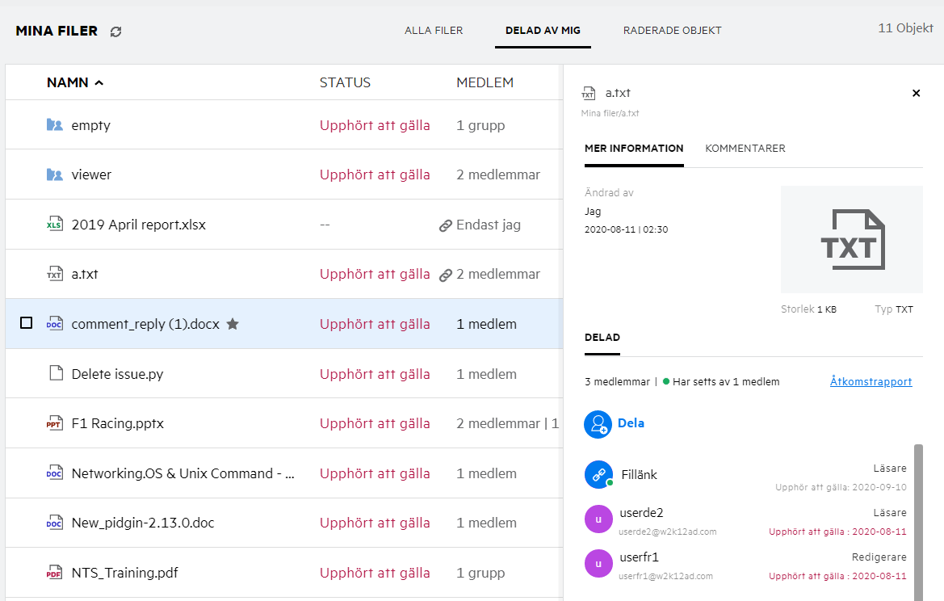Click the Dela share user icon
Viewport: 944px width, 601px height.
click(x=598, y=423)
